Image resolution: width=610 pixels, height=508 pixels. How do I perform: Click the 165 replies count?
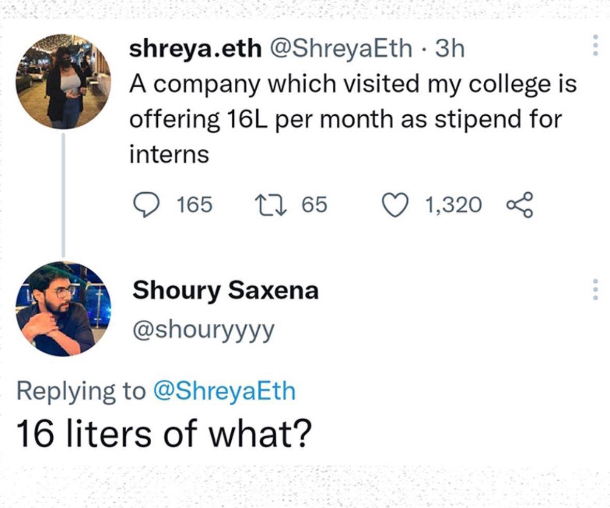coord(195,205)
